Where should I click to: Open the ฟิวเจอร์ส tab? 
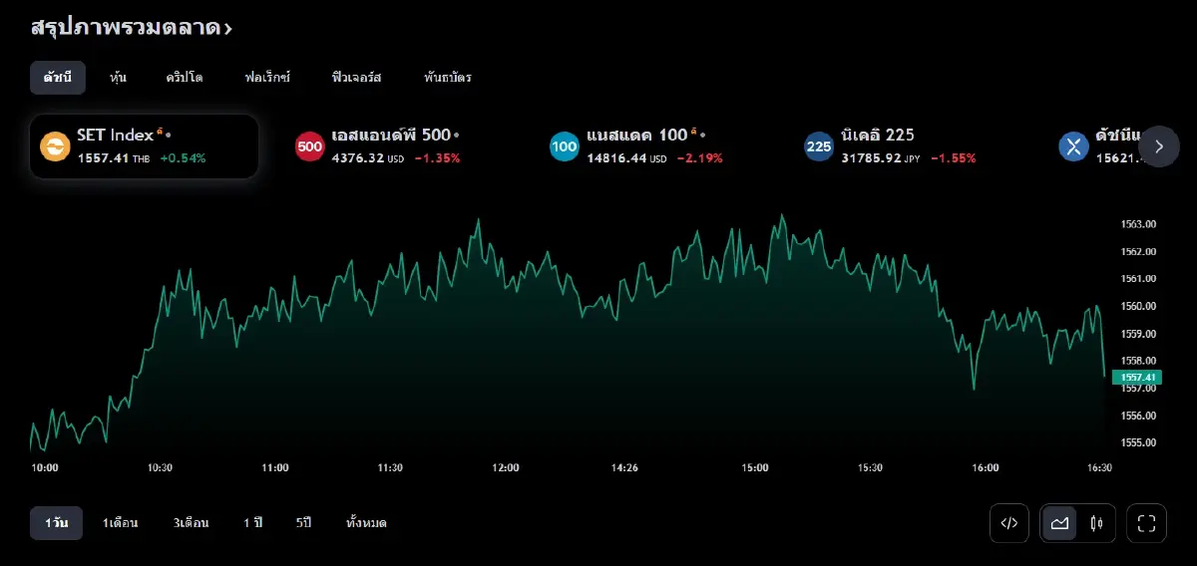pos(356,77)
